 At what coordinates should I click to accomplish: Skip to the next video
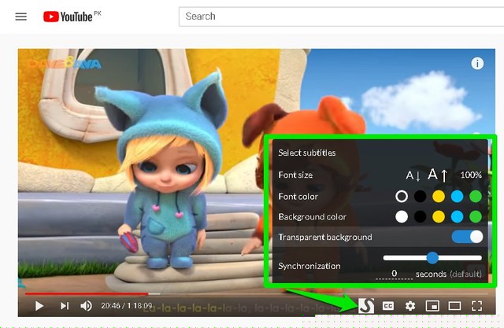[x=65, y=306]
